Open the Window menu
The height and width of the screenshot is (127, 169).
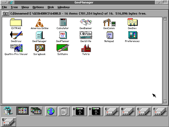(63, 7)
